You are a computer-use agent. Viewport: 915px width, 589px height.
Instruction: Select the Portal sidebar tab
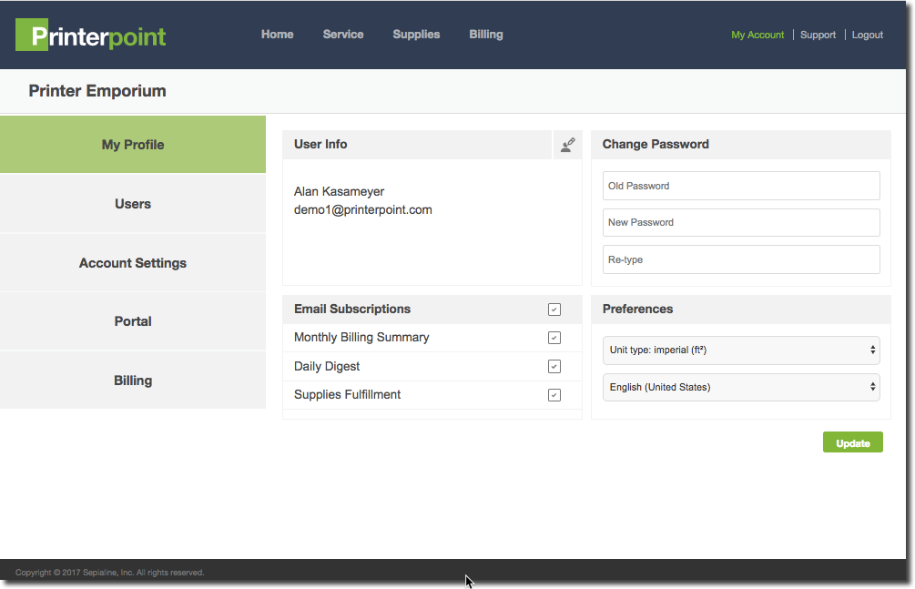(x=133, y=321)
